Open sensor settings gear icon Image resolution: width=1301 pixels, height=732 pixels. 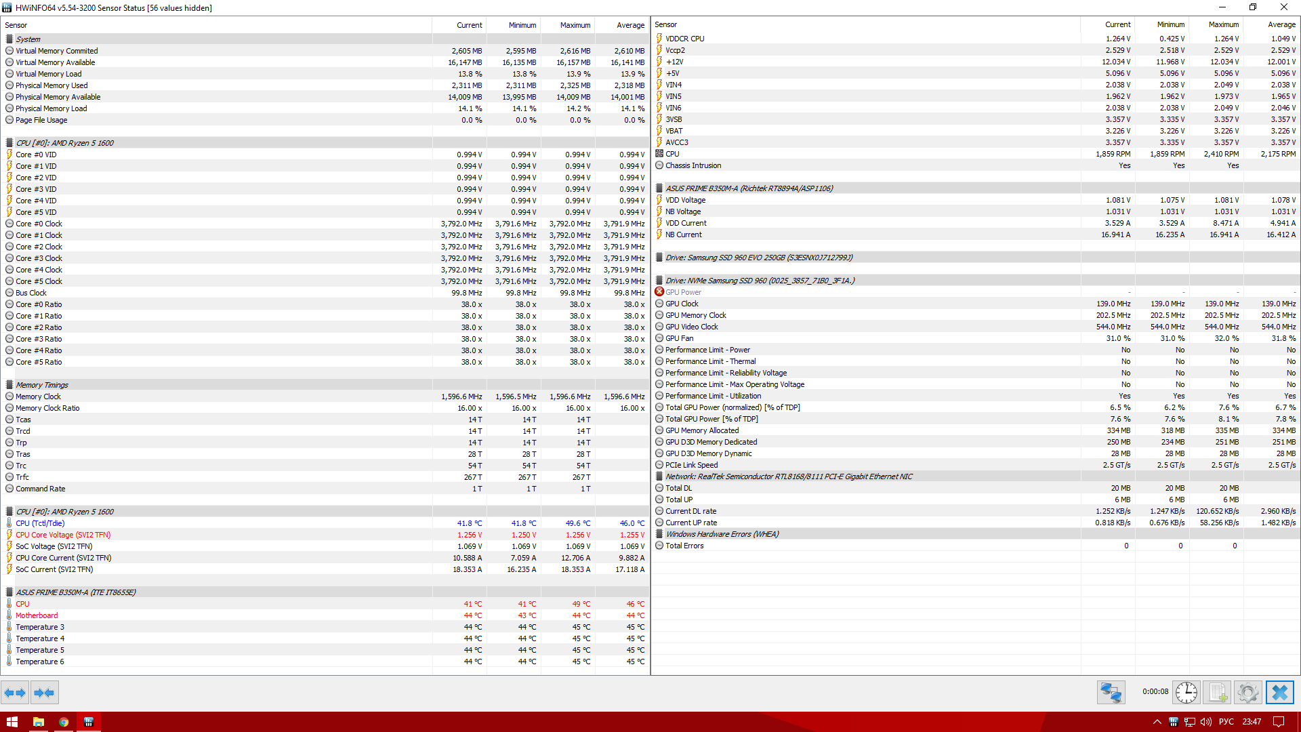point(1247,693)
